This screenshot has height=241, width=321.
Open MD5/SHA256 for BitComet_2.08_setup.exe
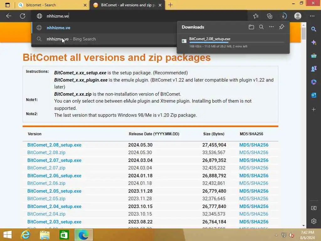tap(254, 145)
